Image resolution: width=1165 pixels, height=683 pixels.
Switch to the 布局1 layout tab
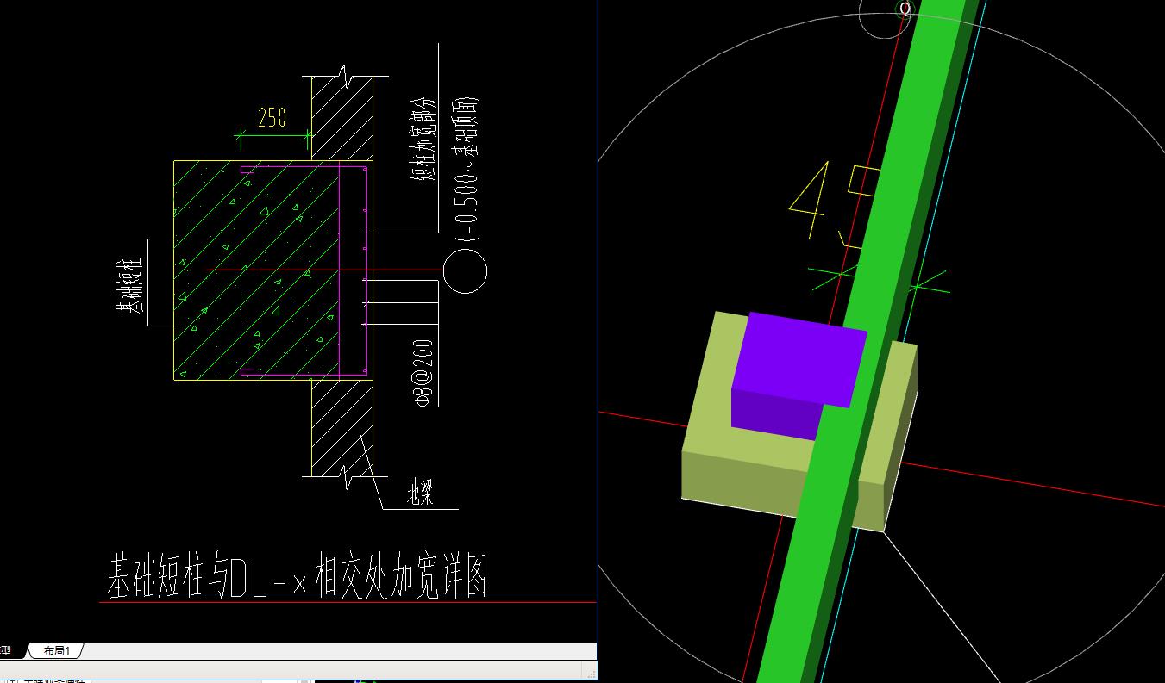pos(57,651)
